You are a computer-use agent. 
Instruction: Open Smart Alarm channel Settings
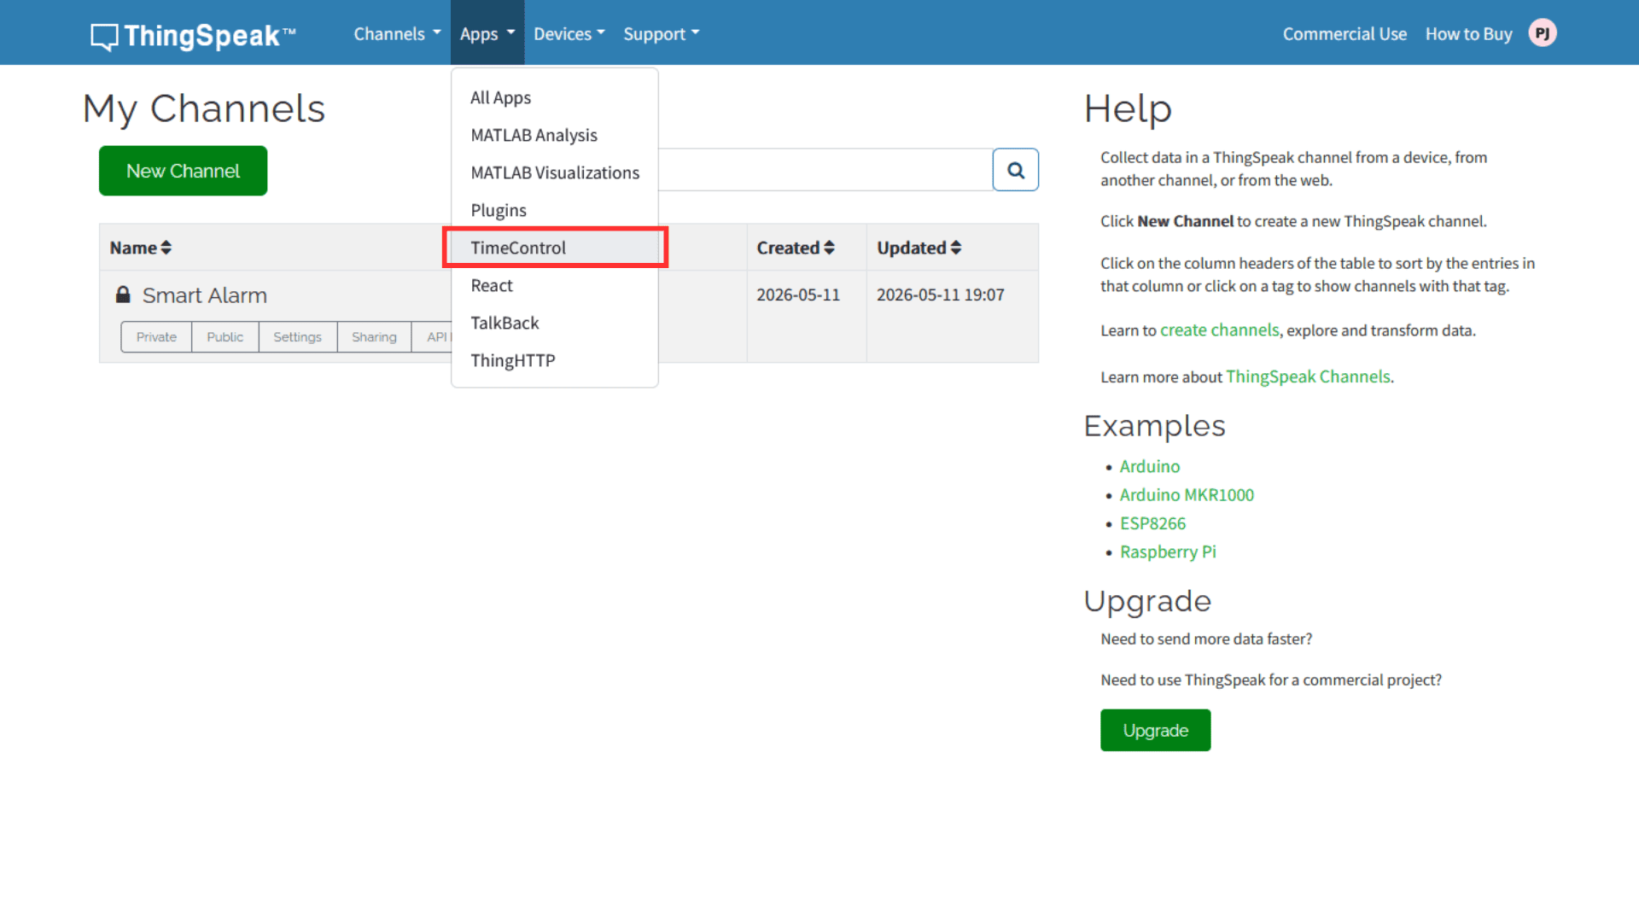click(297, 337)
